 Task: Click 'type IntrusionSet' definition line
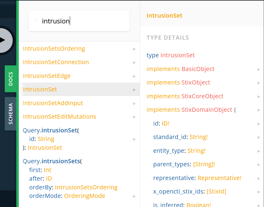(x=170, y=55)
